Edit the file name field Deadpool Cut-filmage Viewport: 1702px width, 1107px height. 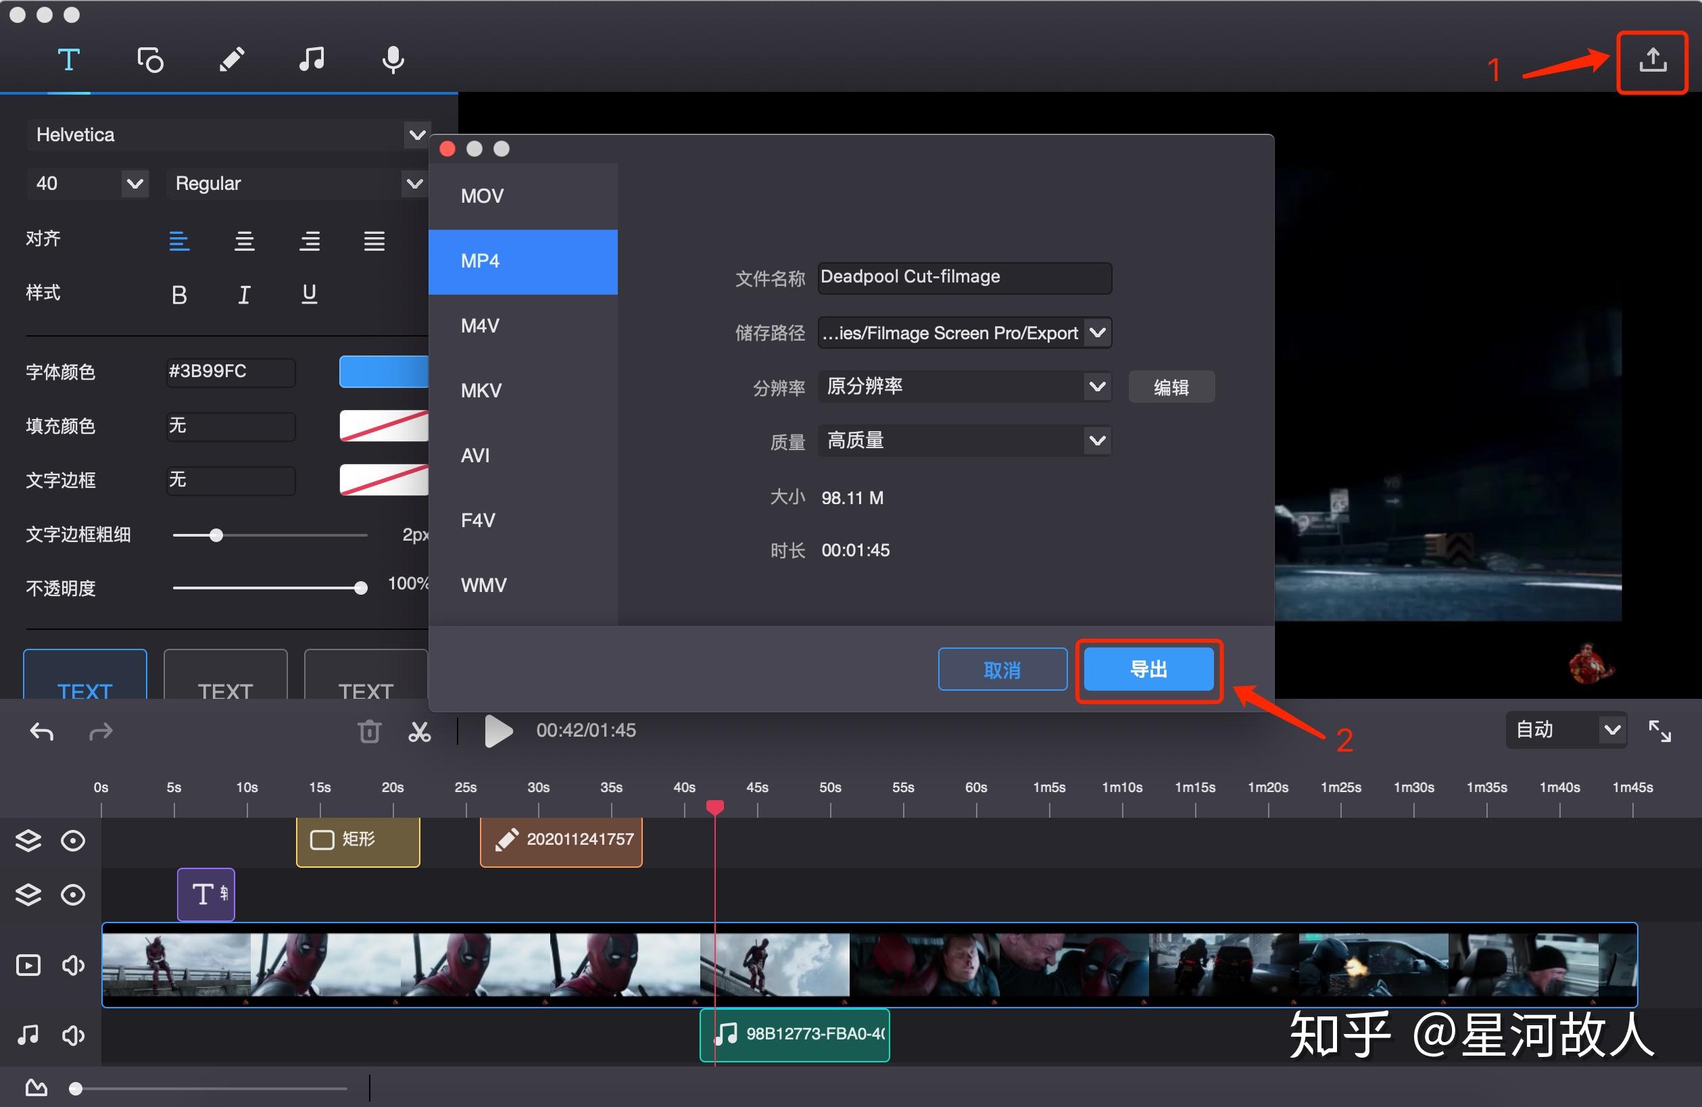(x=965, y=278)
